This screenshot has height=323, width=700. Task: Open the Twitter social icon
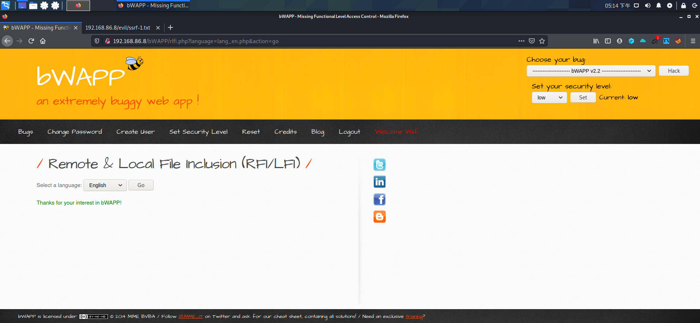click(x=380, y=164)
